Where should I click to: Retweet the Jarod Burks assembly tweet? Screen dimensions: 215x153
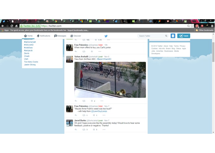click(x=84, y=129)
